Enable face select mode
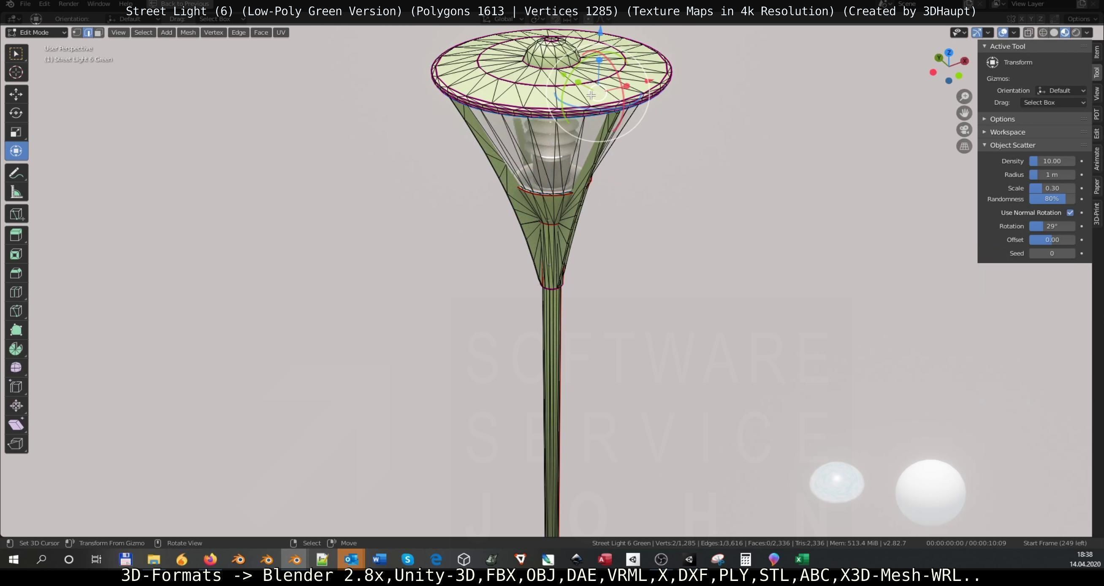 click(99, 33)
